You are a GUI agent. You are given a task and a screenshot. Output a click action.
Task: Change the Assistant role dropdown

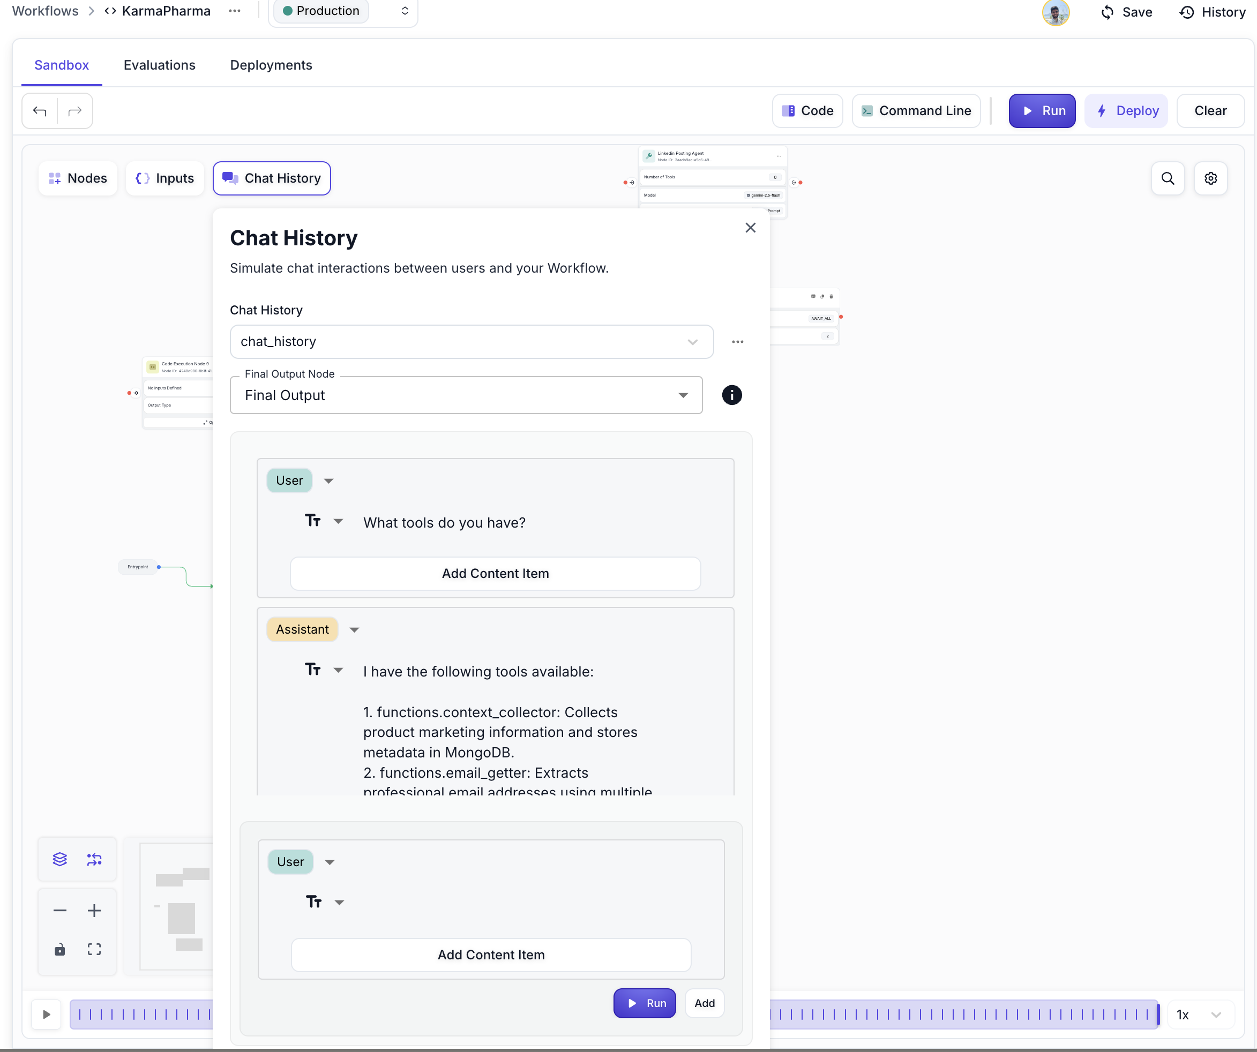tap(354, 629)
